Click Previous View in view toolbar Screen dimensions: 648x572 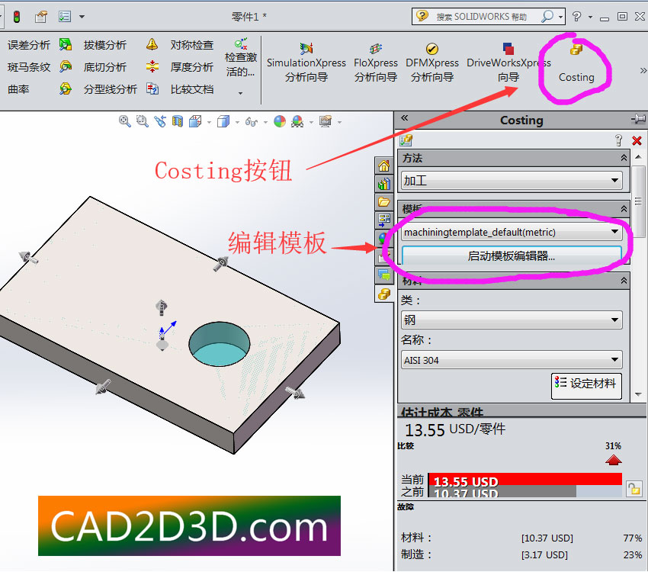coord(160,121)
